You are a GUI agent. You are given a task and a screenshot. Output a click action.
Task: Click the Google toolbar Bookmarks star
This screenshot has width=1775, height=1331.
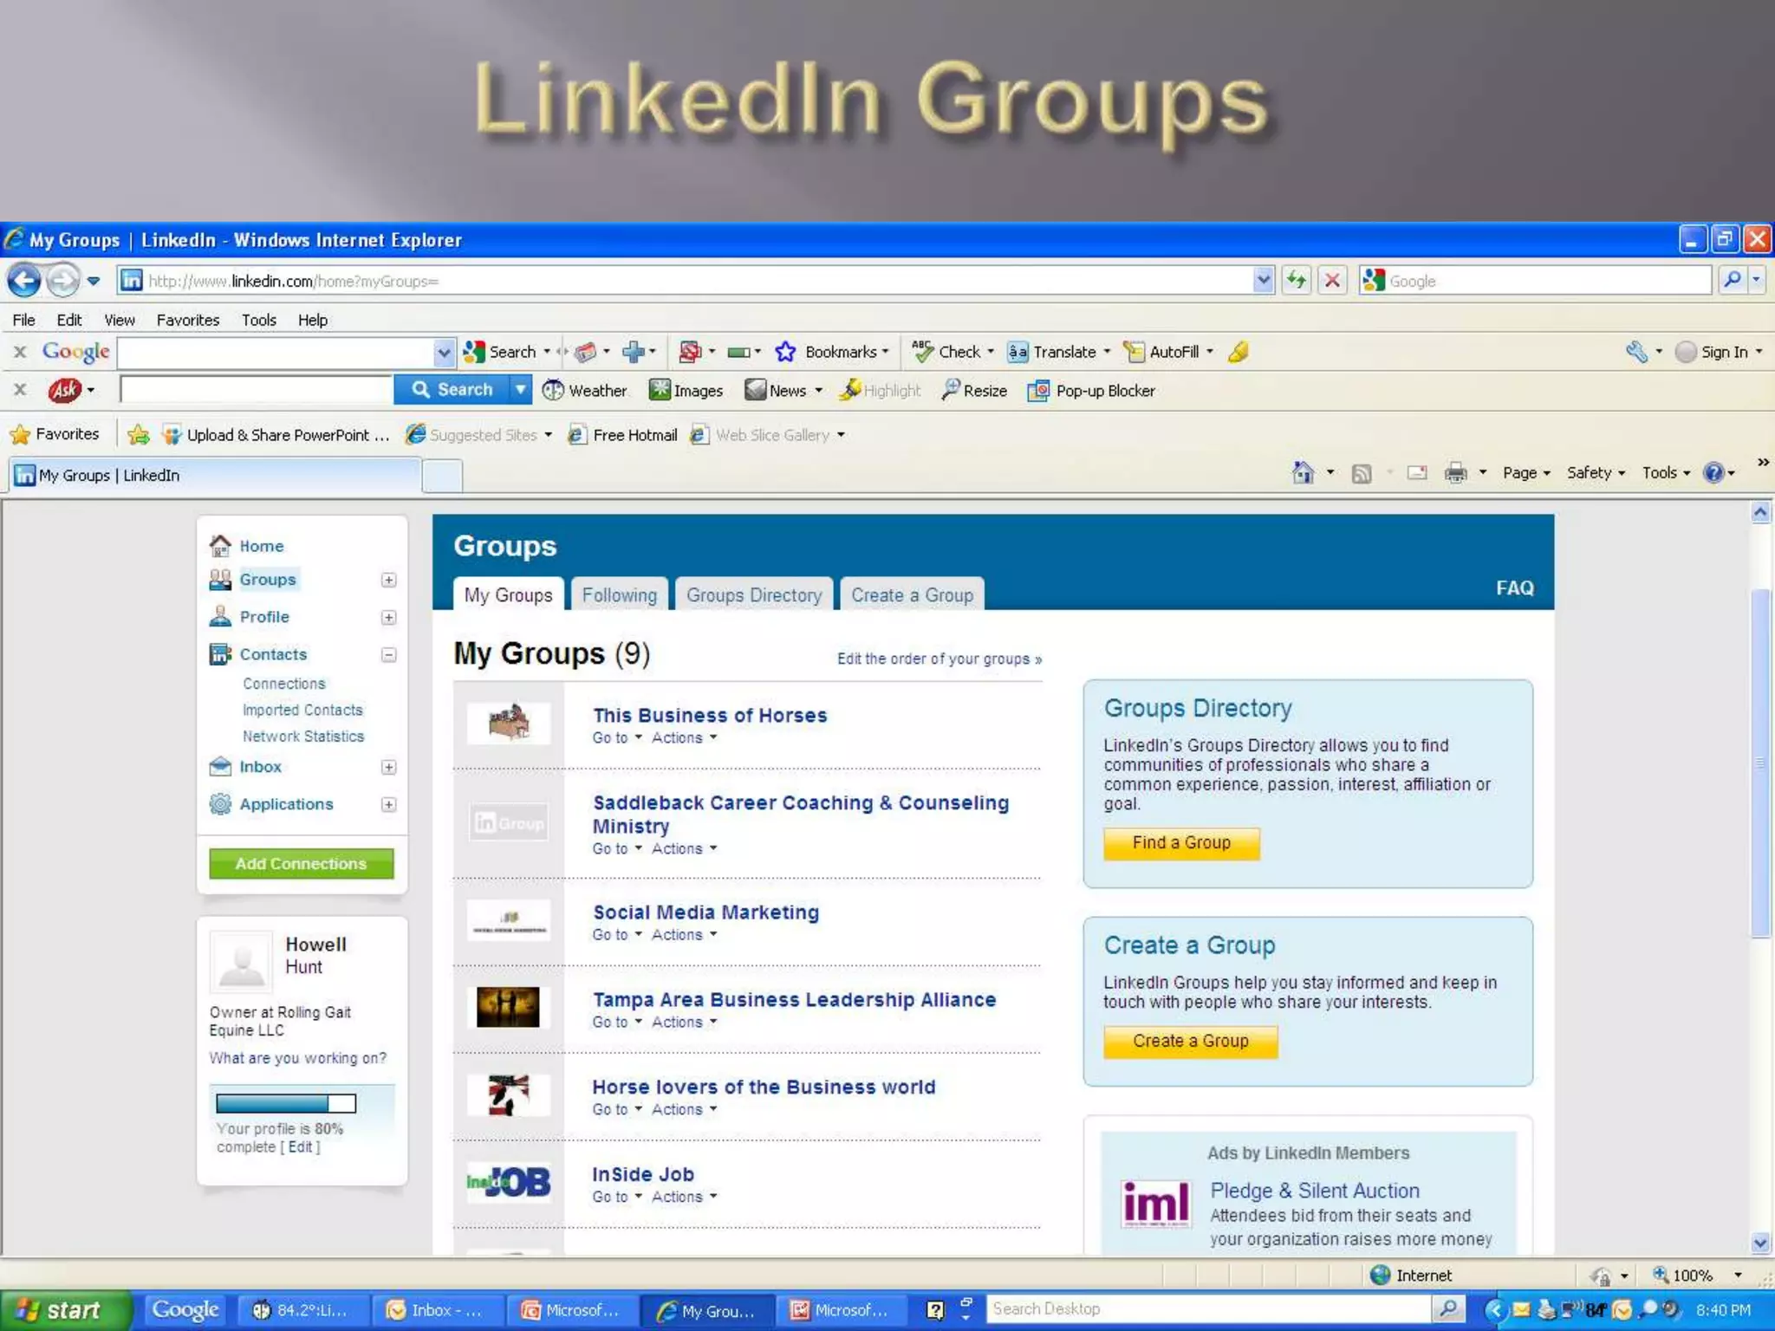[785, 352]
